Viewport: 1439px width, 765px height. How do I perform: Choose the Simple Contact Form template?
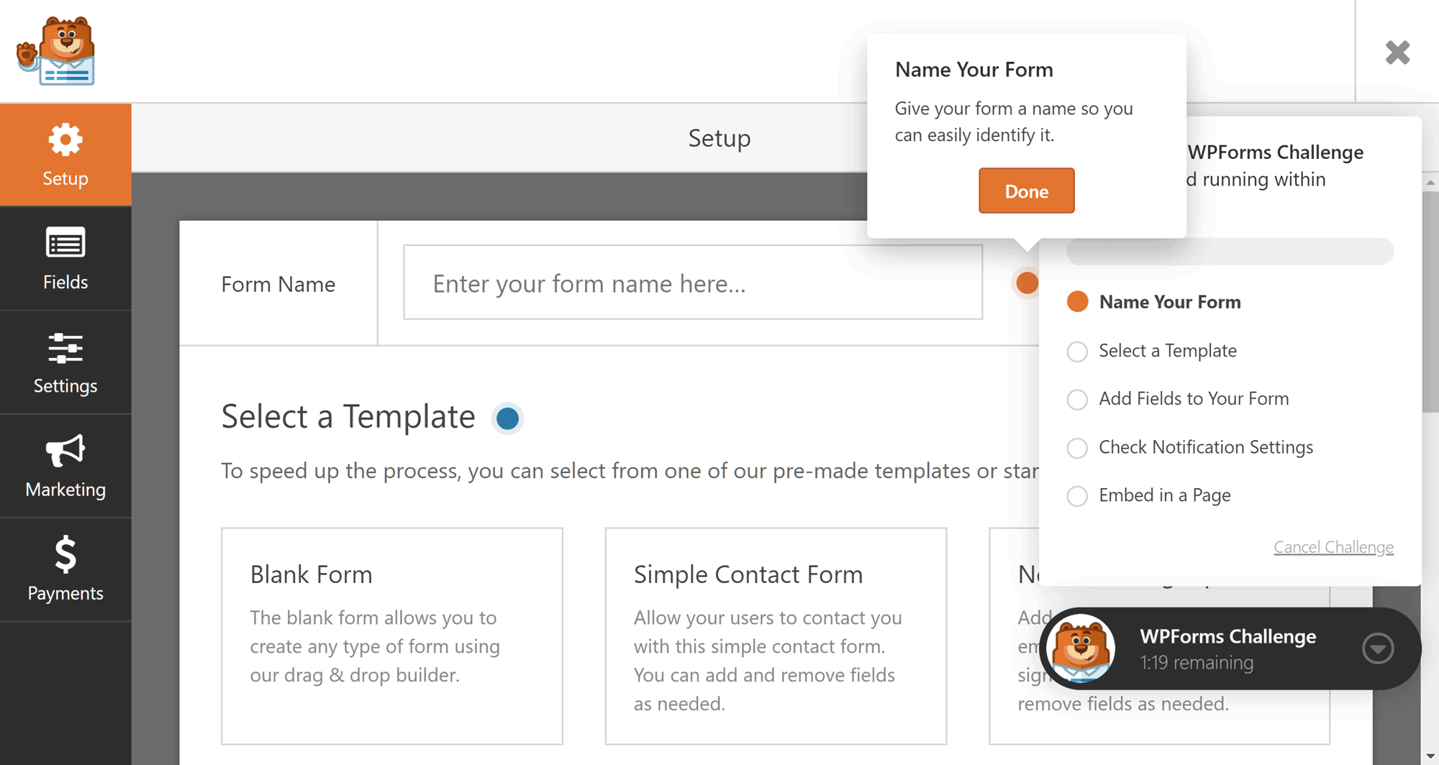point(776,636)
